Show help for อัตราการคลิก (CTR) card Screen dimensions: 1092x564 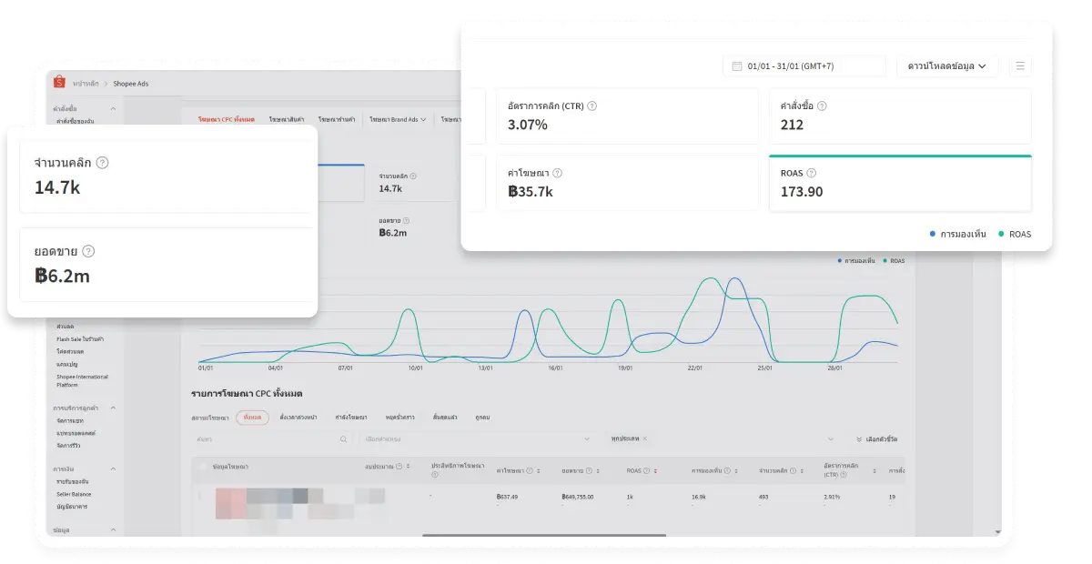592,106
